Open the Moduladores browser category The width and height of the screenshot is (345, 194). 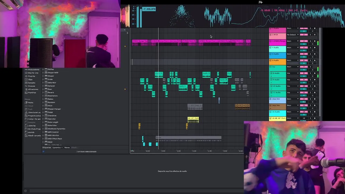tap(32, 70)
